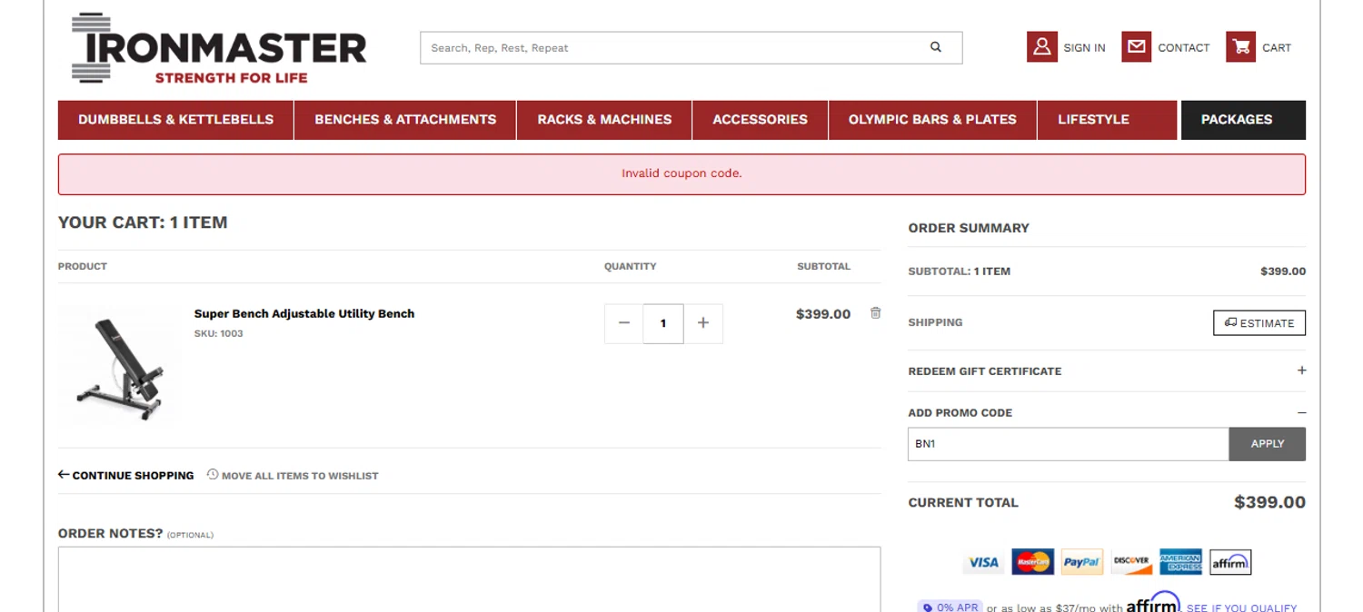1363x612 pixels.
Task: Click the MasterCard payment icon
Action: click(x=1033, y=562)
